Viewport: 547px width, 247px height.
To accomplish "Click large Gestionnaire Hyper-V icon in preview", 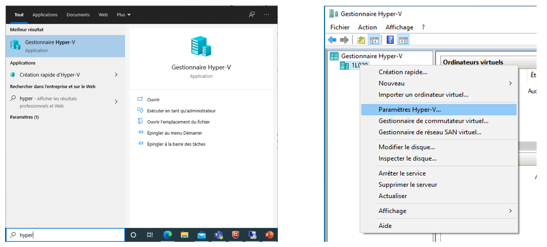I will (201, 46).
